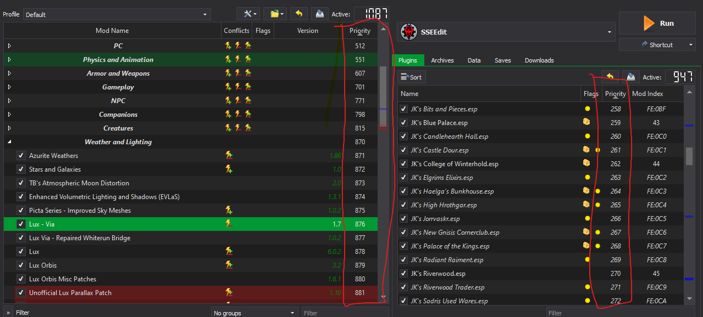Click the restore backup arrow in mod toolbar
Screen dimensions: 703x317
tap(298, 14)
